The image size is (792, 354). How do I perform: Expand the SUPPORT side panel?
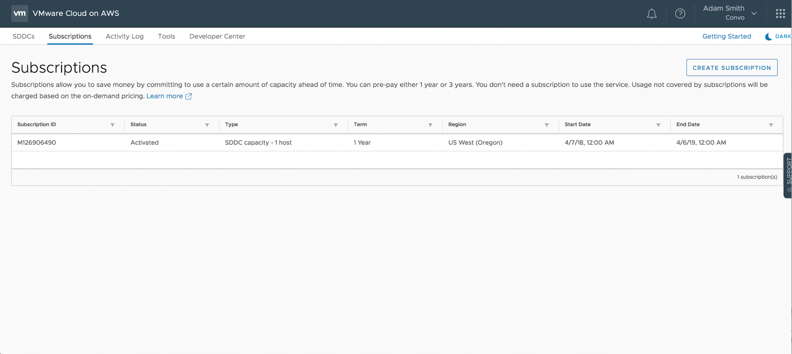tap(788, 175)
